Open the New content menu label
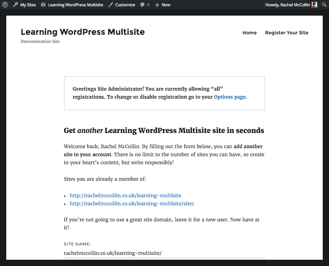The image size is (329, 266). [x=166, y=5]
